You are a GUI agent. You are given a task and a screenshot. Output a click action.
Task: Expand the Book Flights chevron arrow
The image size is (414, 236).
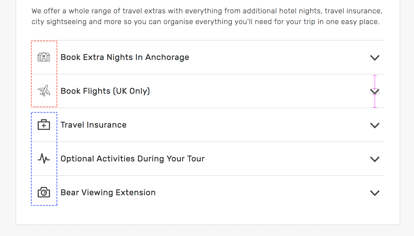[375, 91]
